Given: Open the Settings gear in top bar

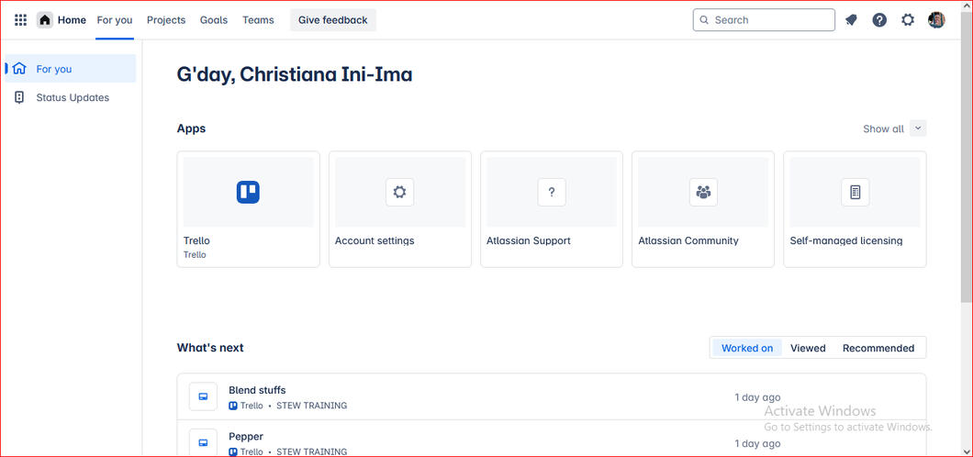Looking at the screenshot, I should 908,20.
